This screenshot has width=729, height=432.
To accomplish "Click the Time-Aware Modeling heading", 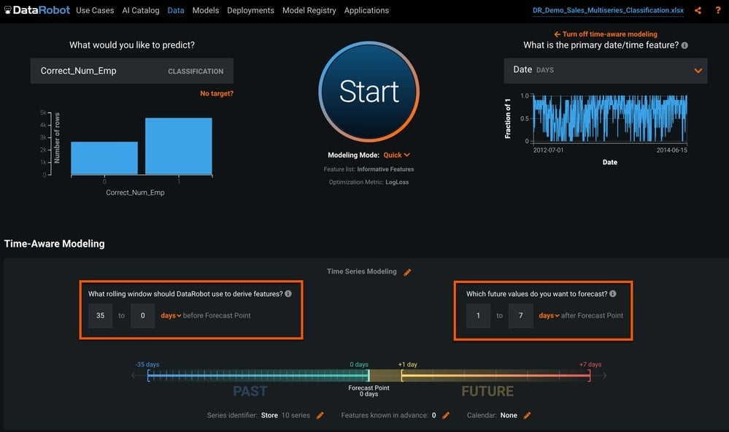I will [55, 244].
